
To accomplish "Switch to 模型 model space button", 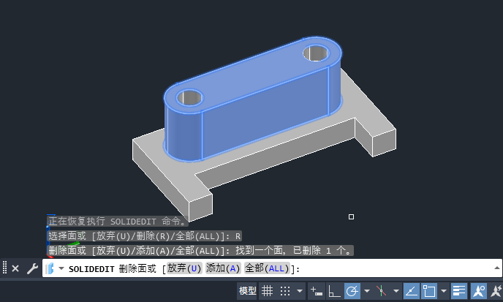I will tap(247, 291).
